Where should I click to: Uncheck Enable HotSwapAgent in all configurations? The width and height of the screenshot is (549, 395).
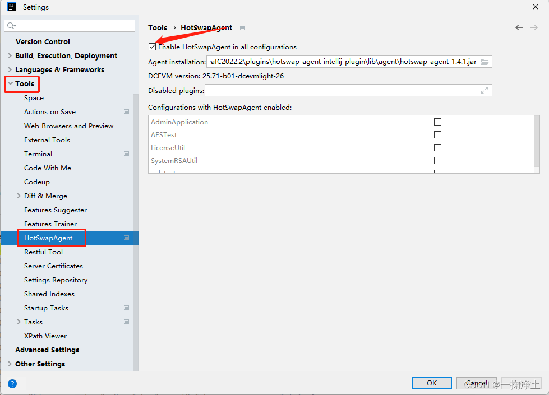pos(151,47)
